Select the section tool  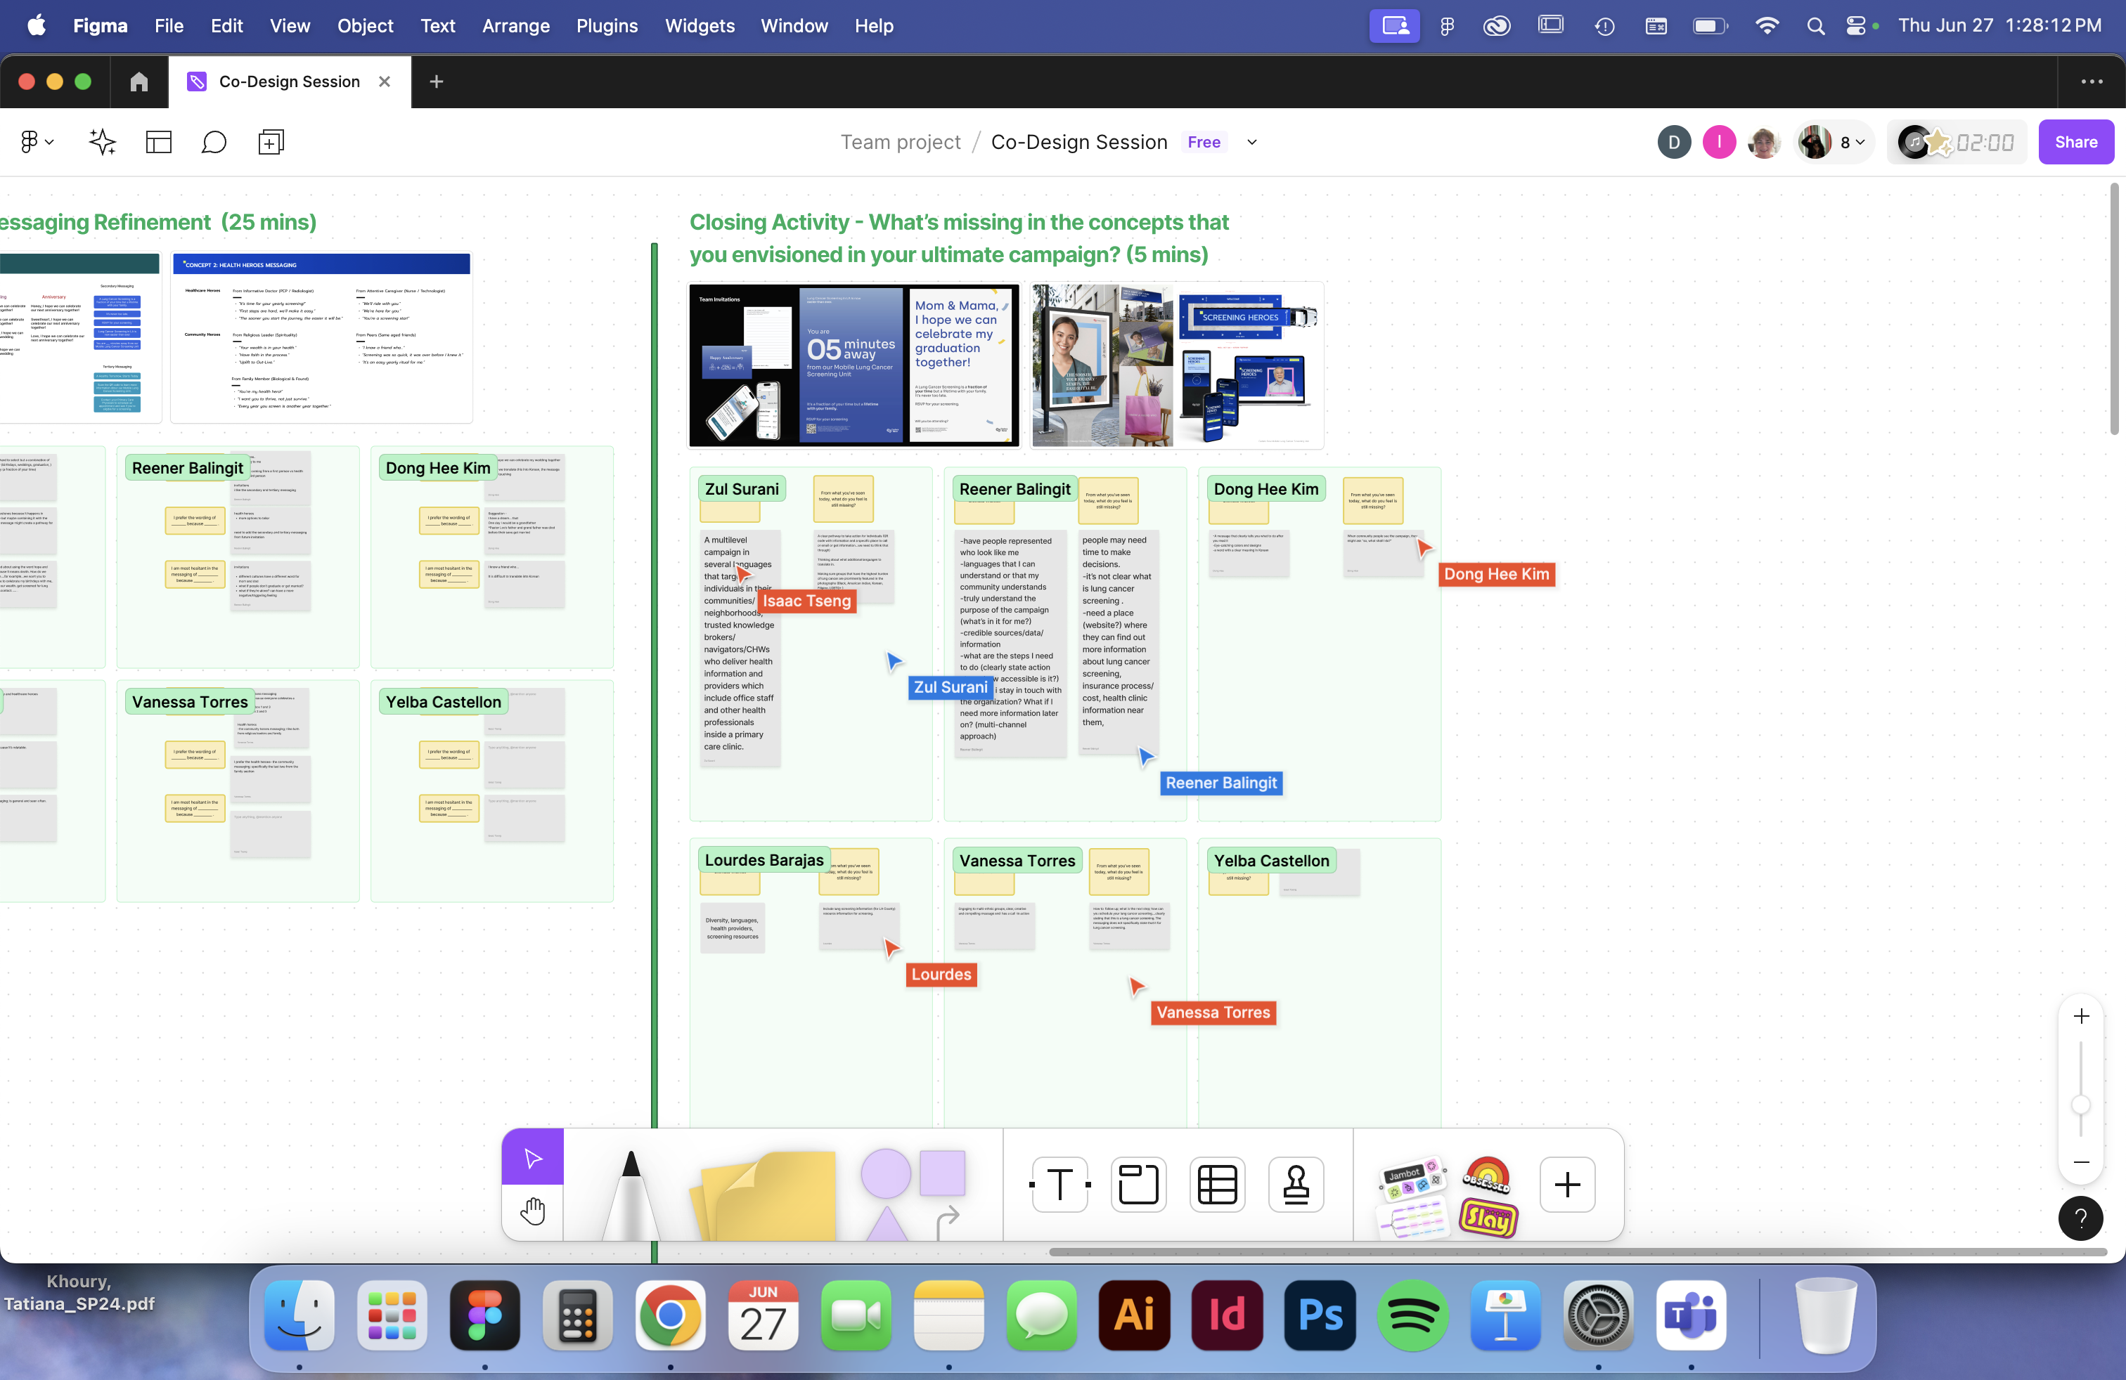coord(1138,1185)
